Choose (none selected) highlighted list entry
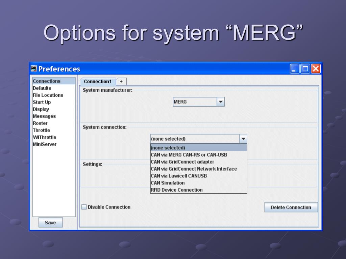 coord(199,148)
